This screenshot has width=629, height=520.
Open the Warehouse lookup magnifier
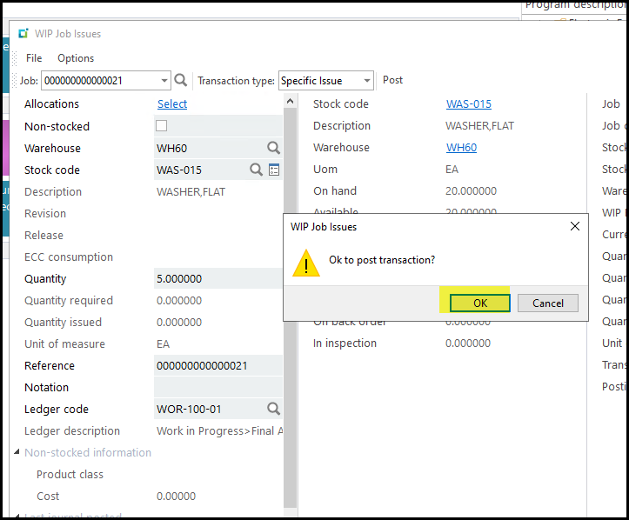[x=273, y=149]
